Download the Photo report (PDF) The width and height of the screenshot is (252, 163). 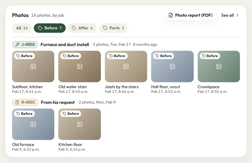click(x=190, y=15)
